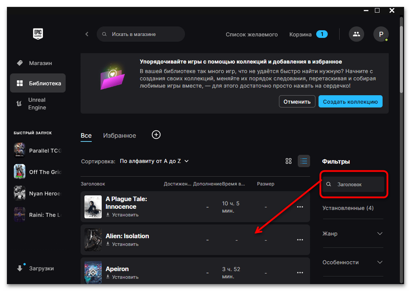Screen dimensions: 411x291
Task: Click the Alien: Isolation cover art
Action: pyautogui.click(x=93, y=240)
